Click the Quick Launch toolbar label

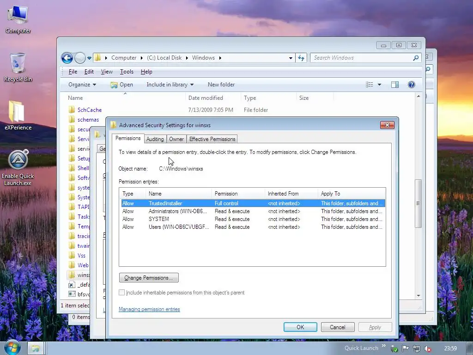point(361,348)
